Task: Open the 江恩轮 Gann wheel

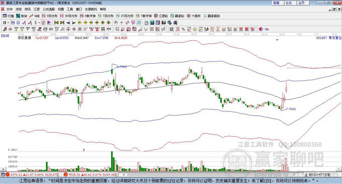Action: (161, 16)
